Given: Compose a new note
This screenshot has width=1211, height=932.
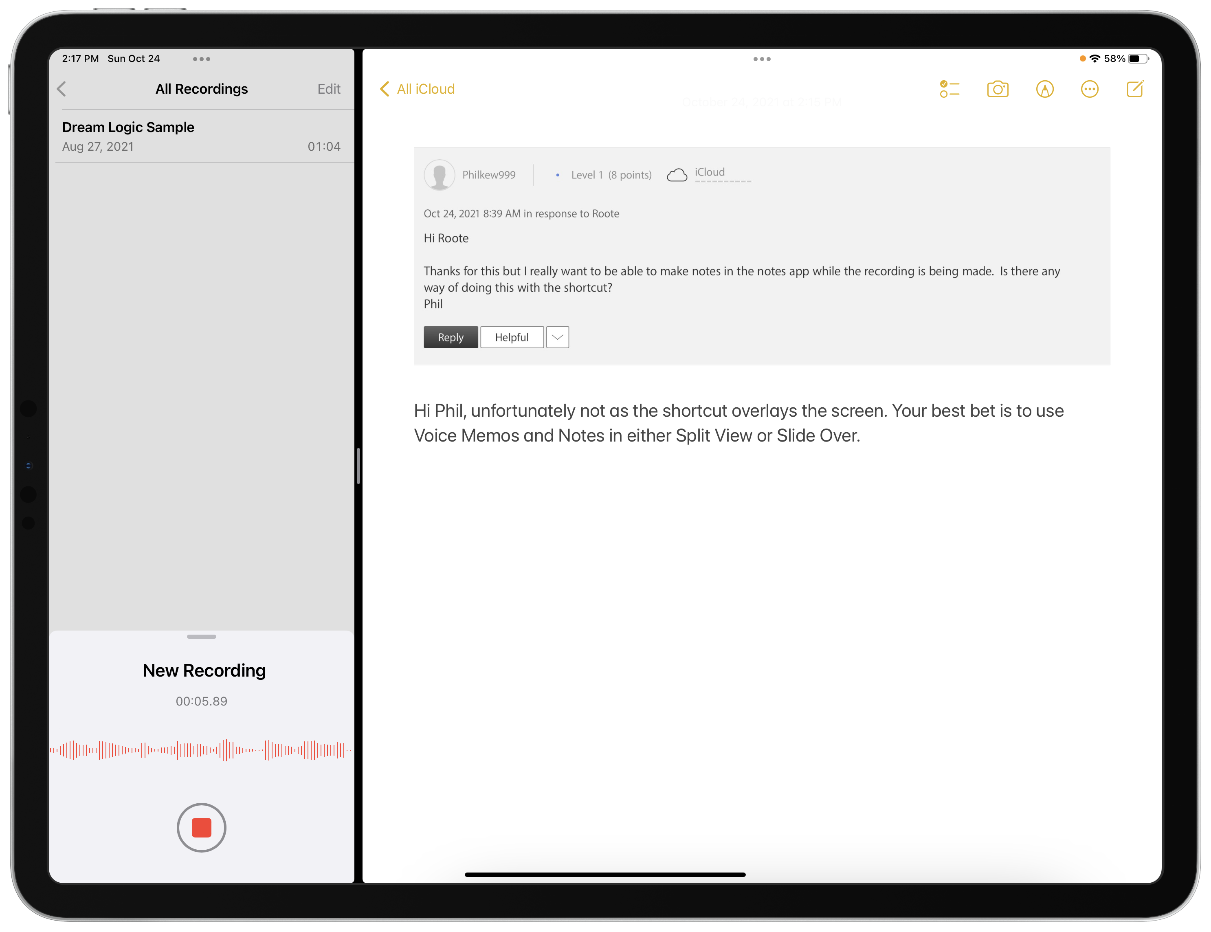Looking at the screenshot, I should (x=1134, y=89).
